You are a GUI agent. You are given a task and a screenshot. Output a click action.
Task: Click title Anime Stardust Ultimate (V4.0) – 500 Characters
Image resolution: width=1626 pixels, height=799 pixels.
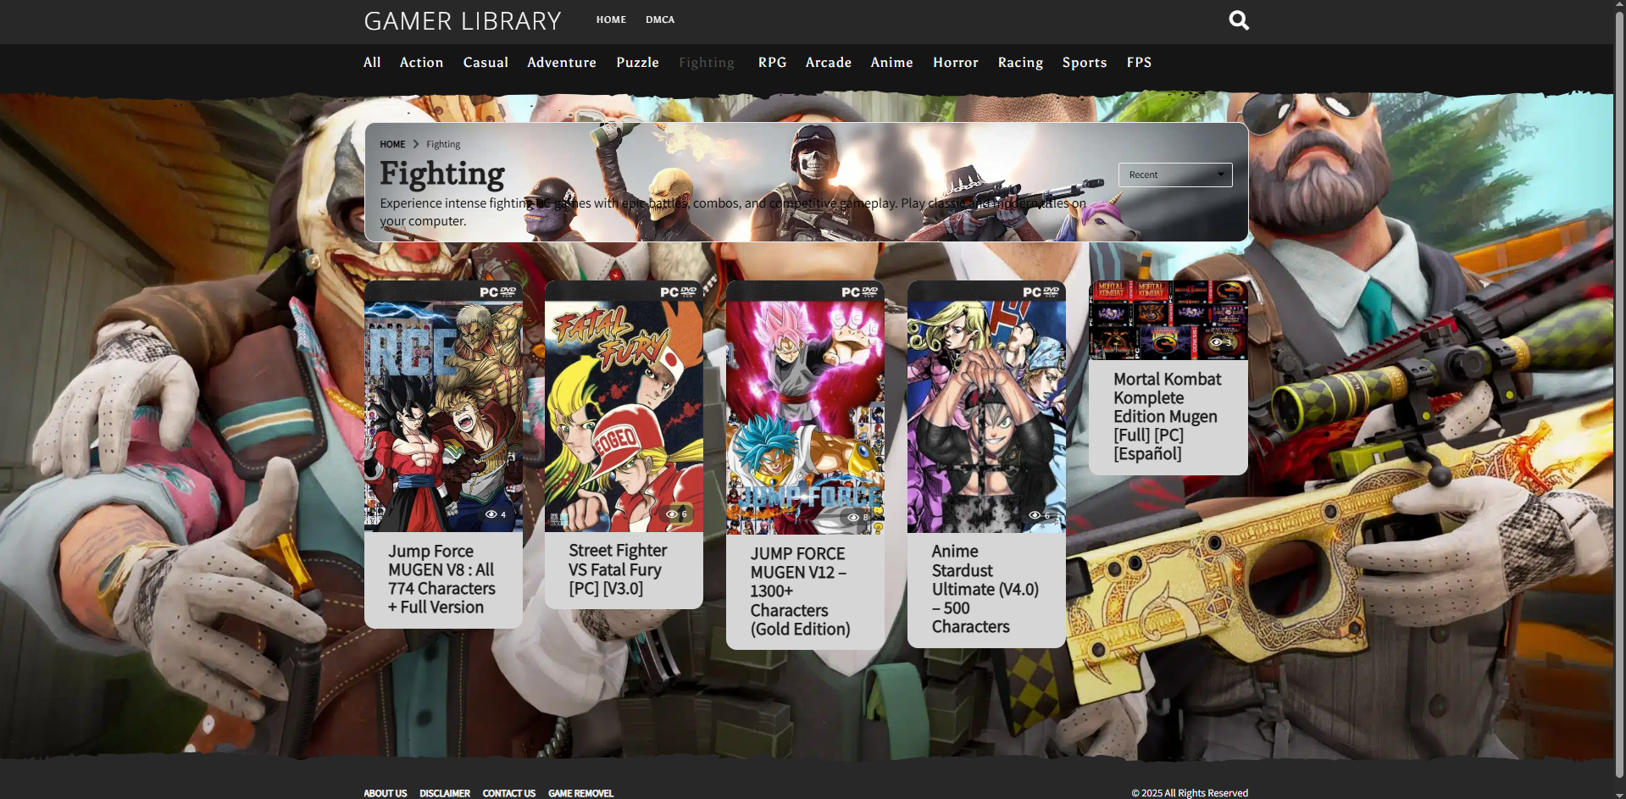[x=985, y=589]
